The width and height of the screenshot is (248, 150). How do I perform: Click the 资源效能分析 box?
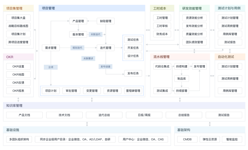point(194,18)
